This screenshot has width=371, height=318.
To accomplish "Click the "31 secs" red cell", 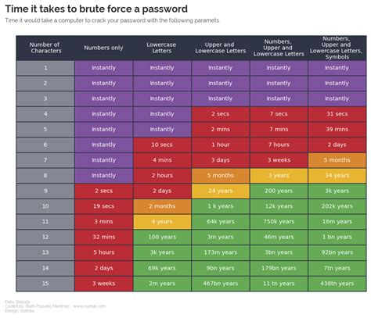I will point(337,114).
